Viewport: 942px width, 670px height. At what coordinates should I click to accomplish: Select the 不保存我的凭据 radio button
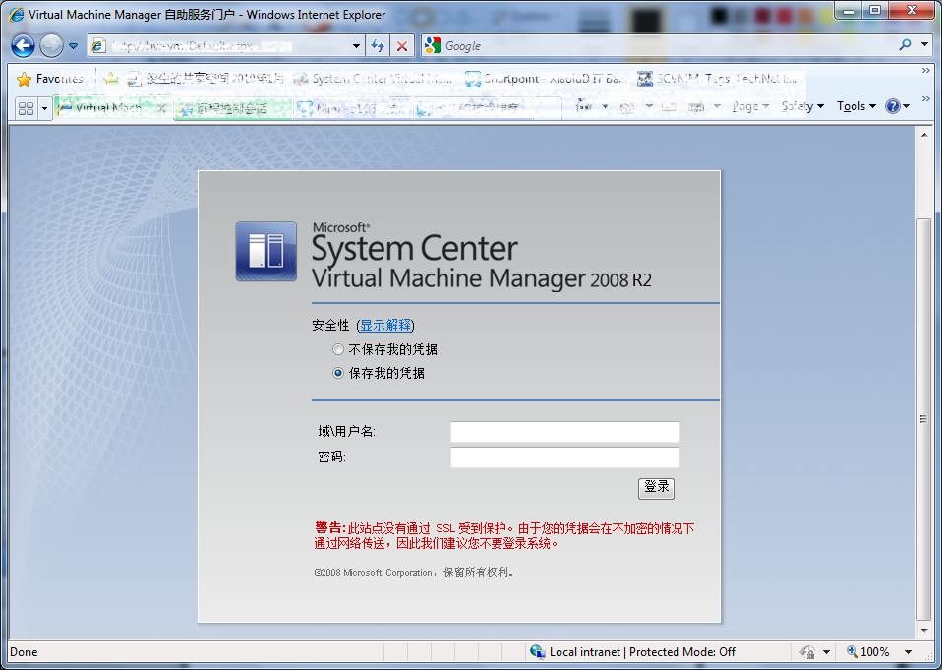[x=338, y=349]
